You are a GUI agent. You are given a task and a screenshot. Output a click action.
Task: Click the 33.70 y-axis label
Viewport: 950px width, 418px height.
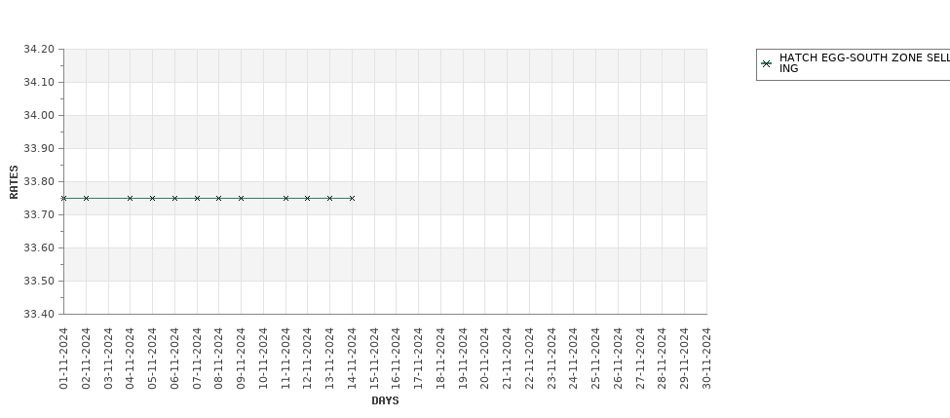39,214
